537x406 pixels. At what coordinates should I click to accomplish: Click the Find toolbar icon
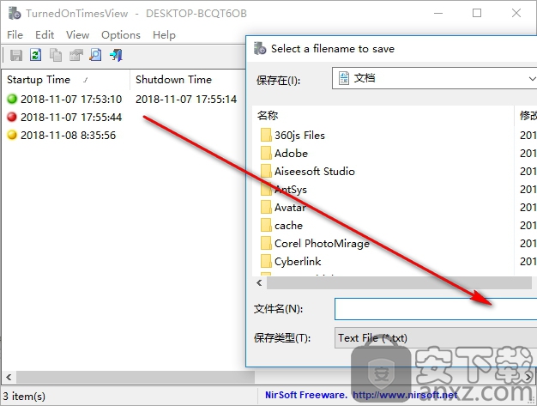tap(95, 55)
